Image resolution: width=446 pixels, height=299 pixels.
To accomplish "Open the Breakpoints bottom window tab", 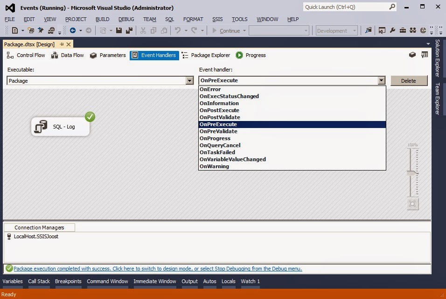I will (68, 281).
